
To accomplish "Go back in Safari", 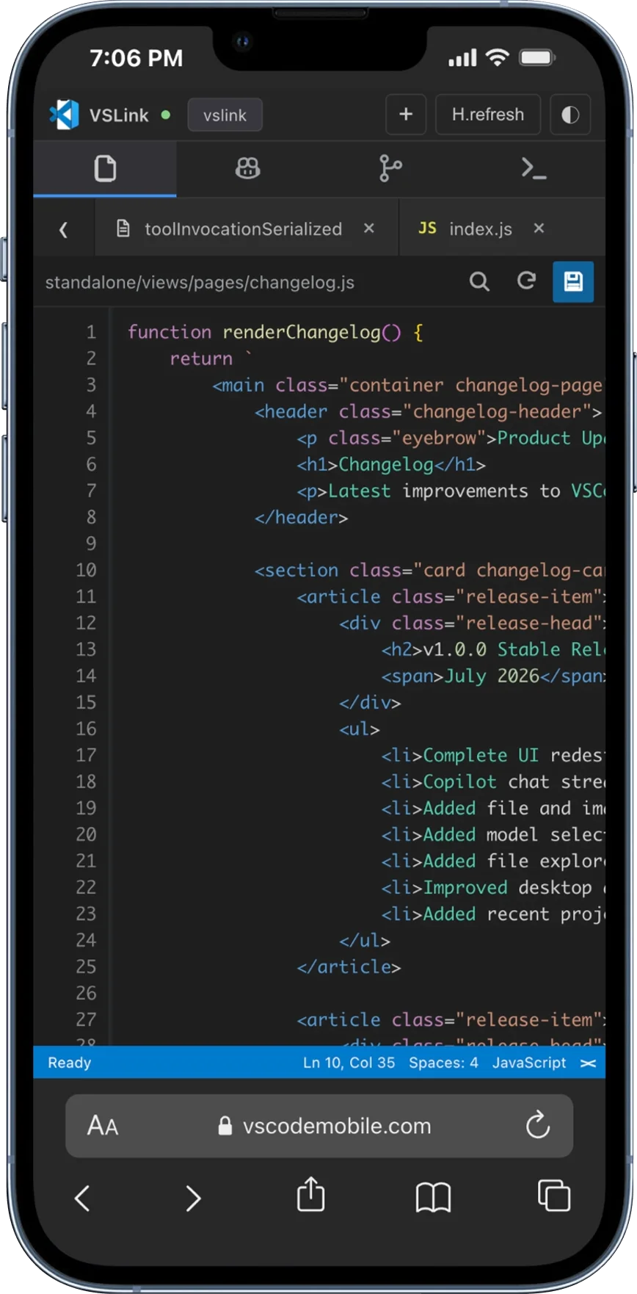I will (x=82, y=1199).
